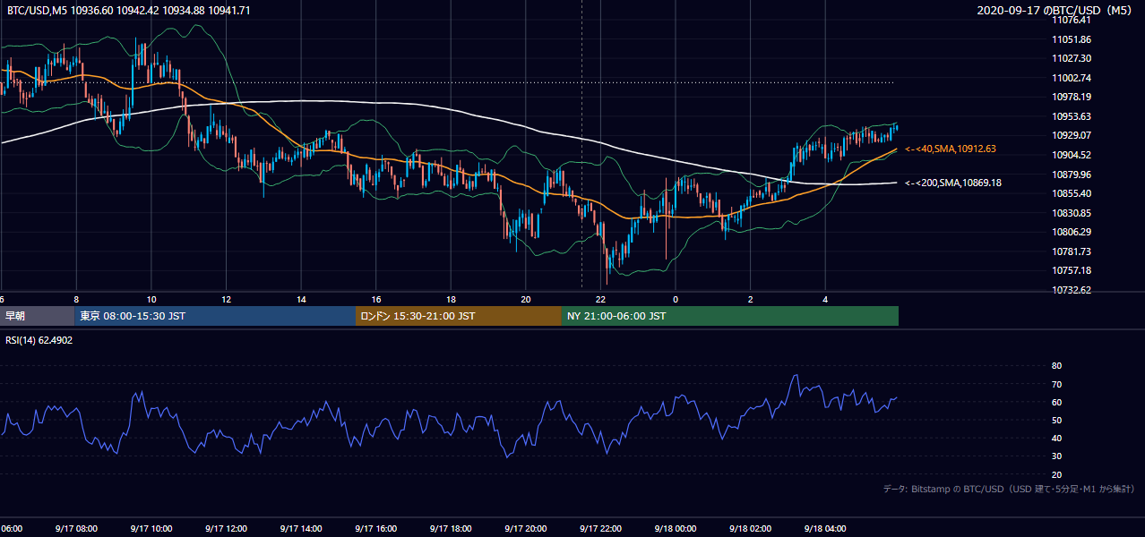1145x537 pixels.
Task: Select the 早朝 session bar
Action: (37, 316)
